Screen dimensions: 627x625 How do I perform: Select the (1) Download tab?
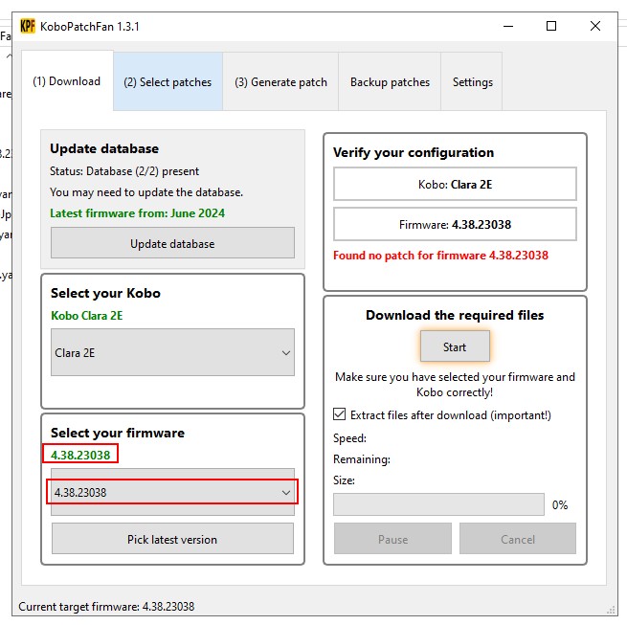pyautogui.click(x=67, y=81)
